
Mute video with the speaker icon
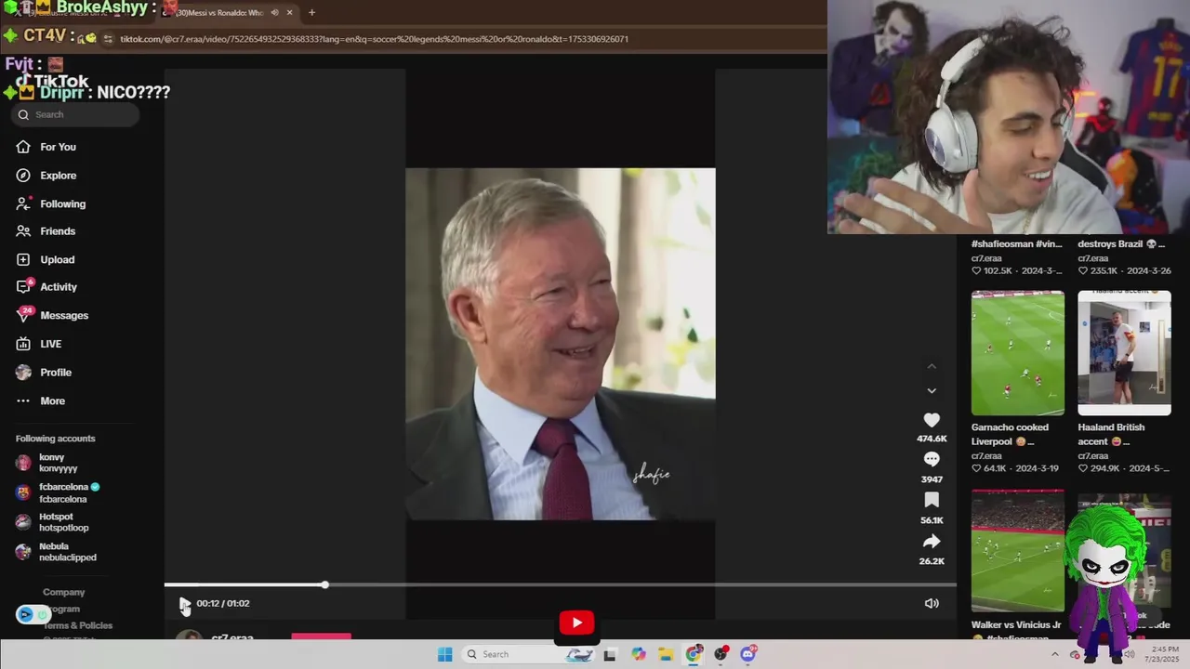(932, 603)
